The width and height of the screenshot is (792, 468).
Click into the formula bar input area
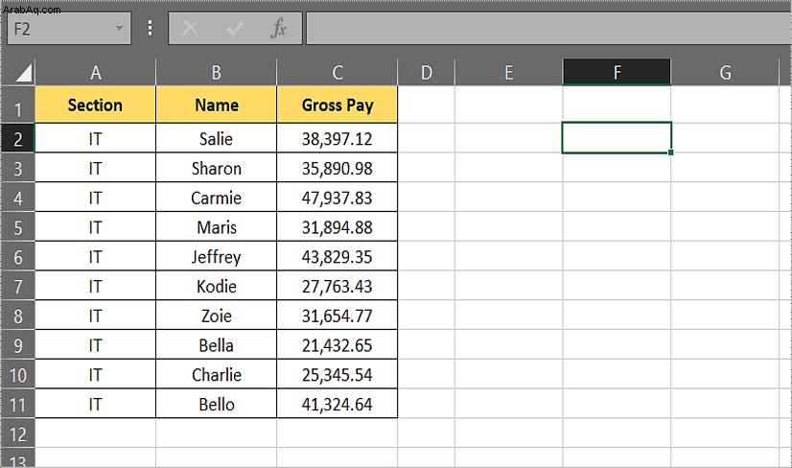548,29
